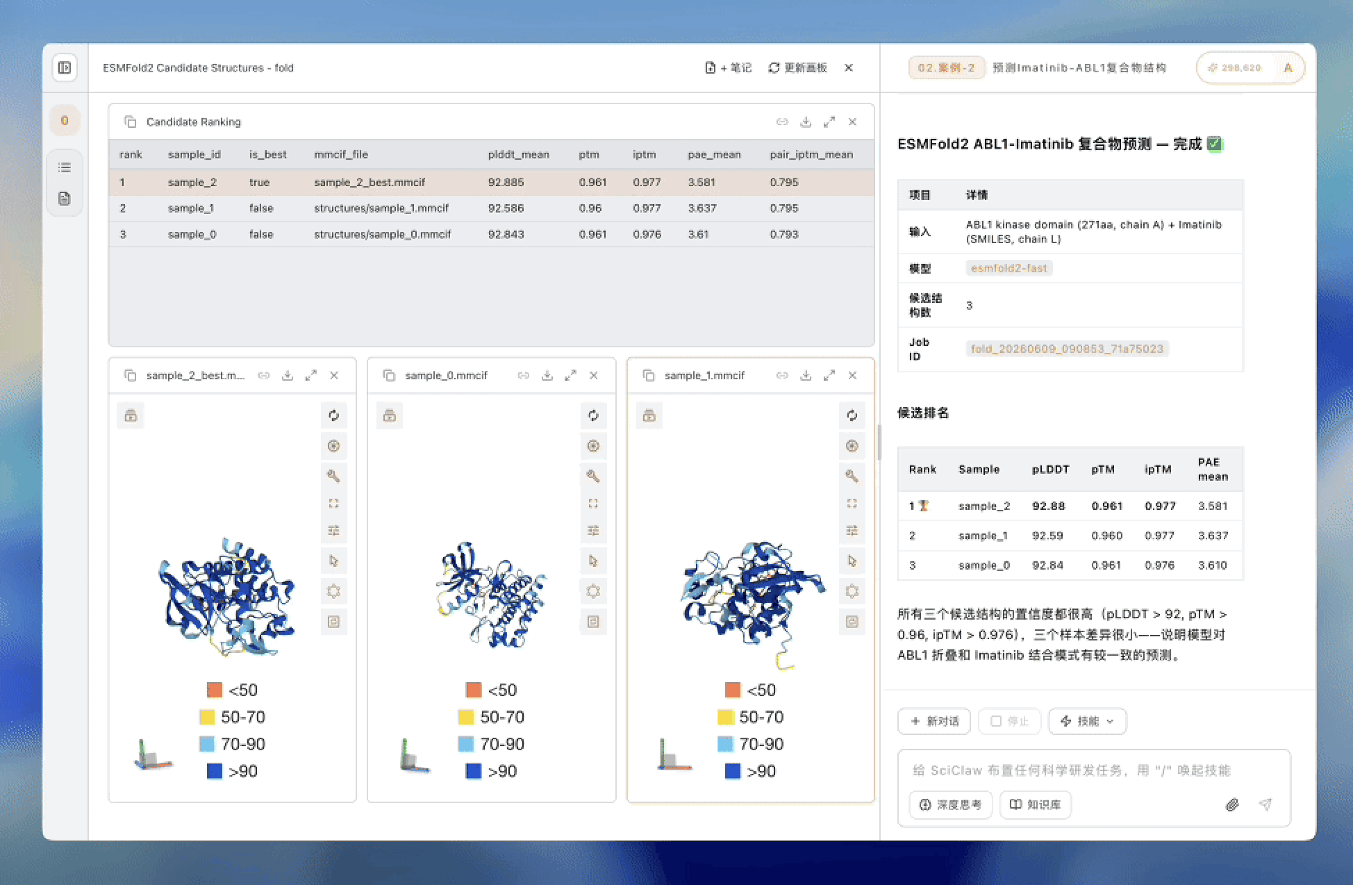Click the axis gizmo in sample_1 viewer

(x=673, y=754)
